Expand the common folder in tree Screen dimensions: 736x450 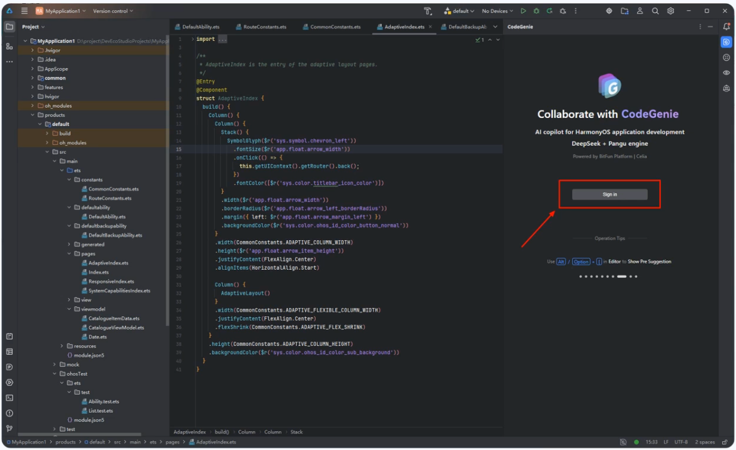coord(32,78)
